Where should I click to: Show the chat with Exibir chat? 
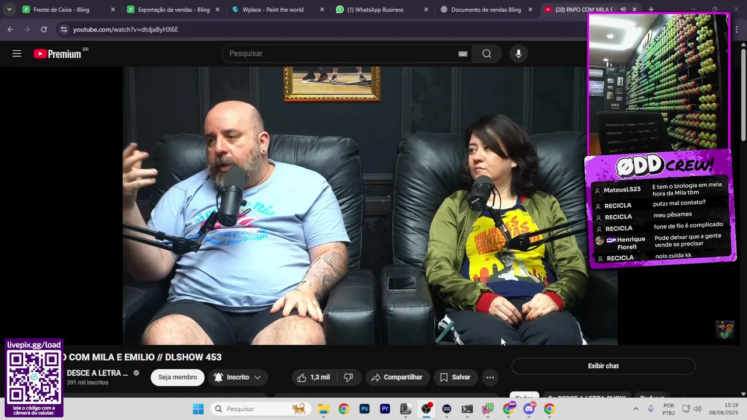(603, 366)
